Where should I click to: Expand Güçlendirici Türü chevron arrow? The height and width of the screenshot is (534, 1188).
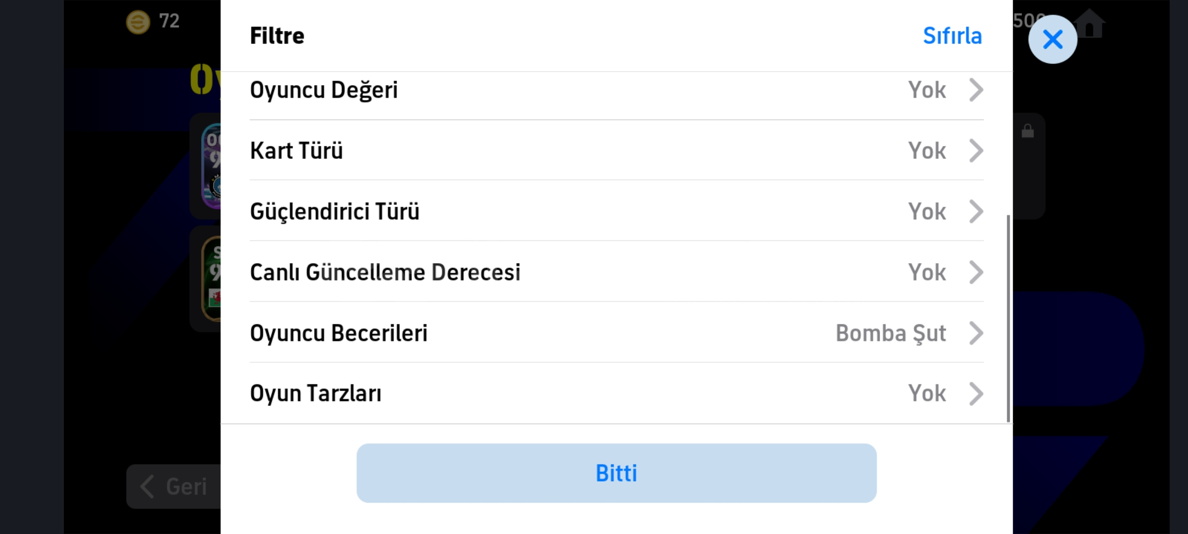976,212
